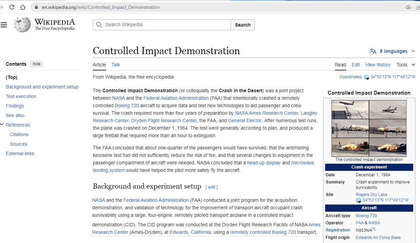Open the General Electric link

click(245, 120)
